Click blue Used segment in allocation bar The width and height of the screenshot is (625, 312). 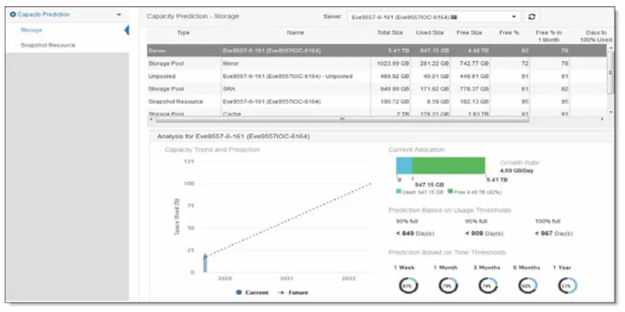tap(404, 165)
